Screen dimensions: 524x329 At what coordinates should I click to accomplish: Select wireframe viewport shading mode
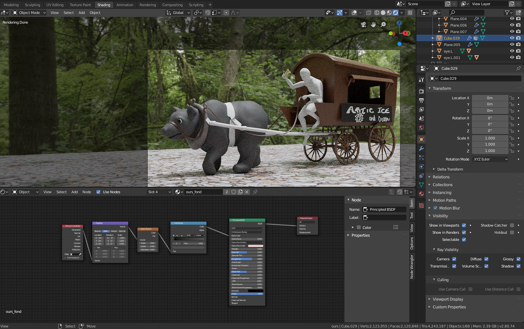[377, 13]
